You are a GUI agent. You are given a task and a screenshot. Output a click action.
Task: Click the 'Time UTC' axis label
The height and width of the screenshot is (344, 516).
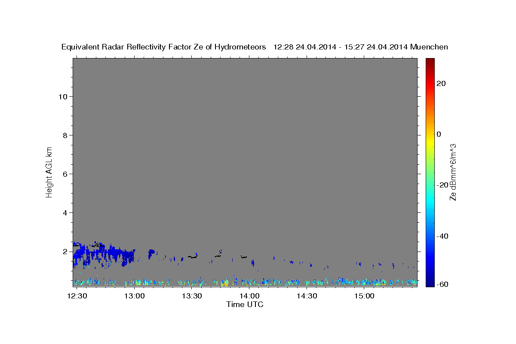(245, 304)
